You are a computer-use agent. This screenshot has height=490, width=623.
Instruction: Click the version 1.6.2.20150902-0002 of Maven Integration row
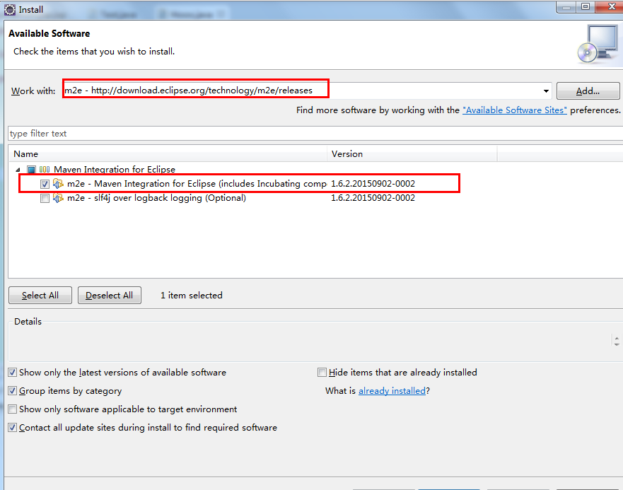pos(373,184)
